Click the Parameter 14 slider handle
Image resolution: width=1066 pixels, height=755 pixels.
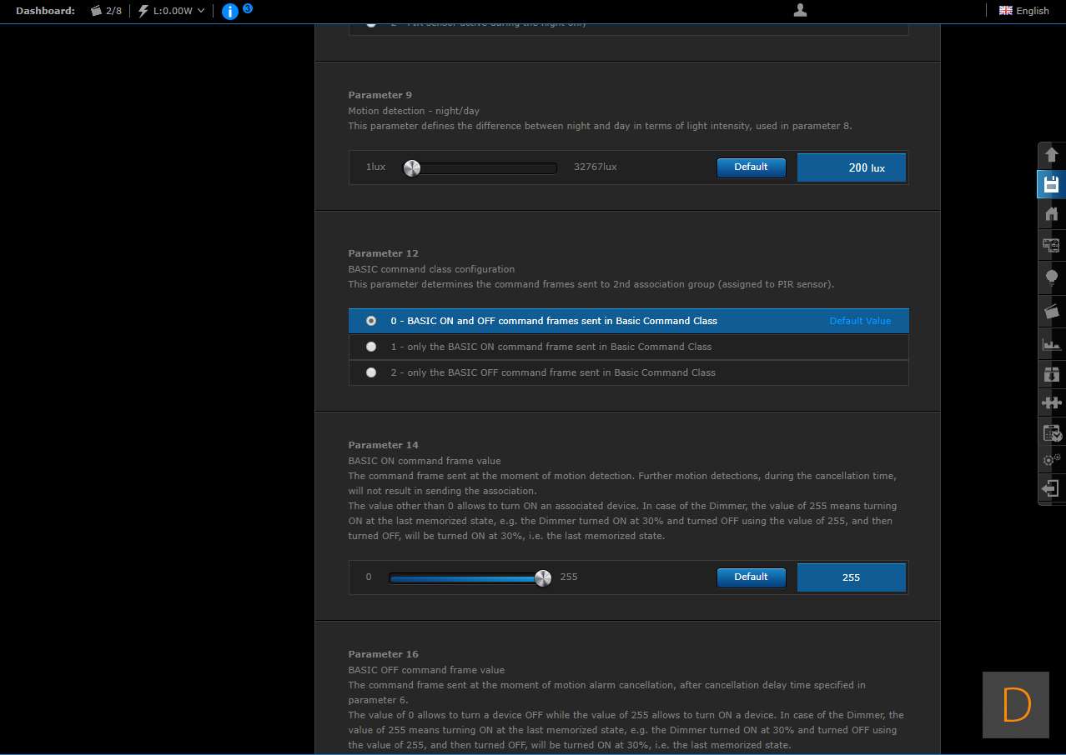[x=543, y=577]
